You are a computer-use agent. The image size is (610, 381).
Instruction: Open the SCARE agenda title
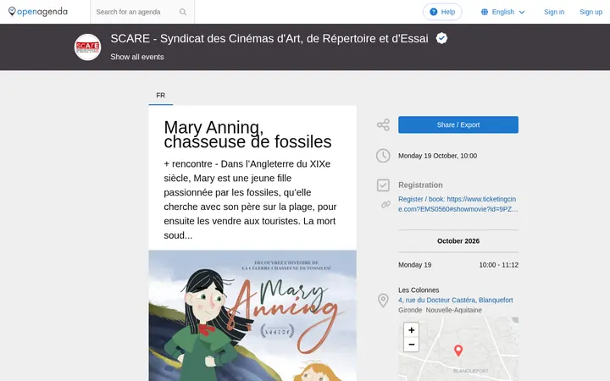pyautogui.click(x=269, y=38)
